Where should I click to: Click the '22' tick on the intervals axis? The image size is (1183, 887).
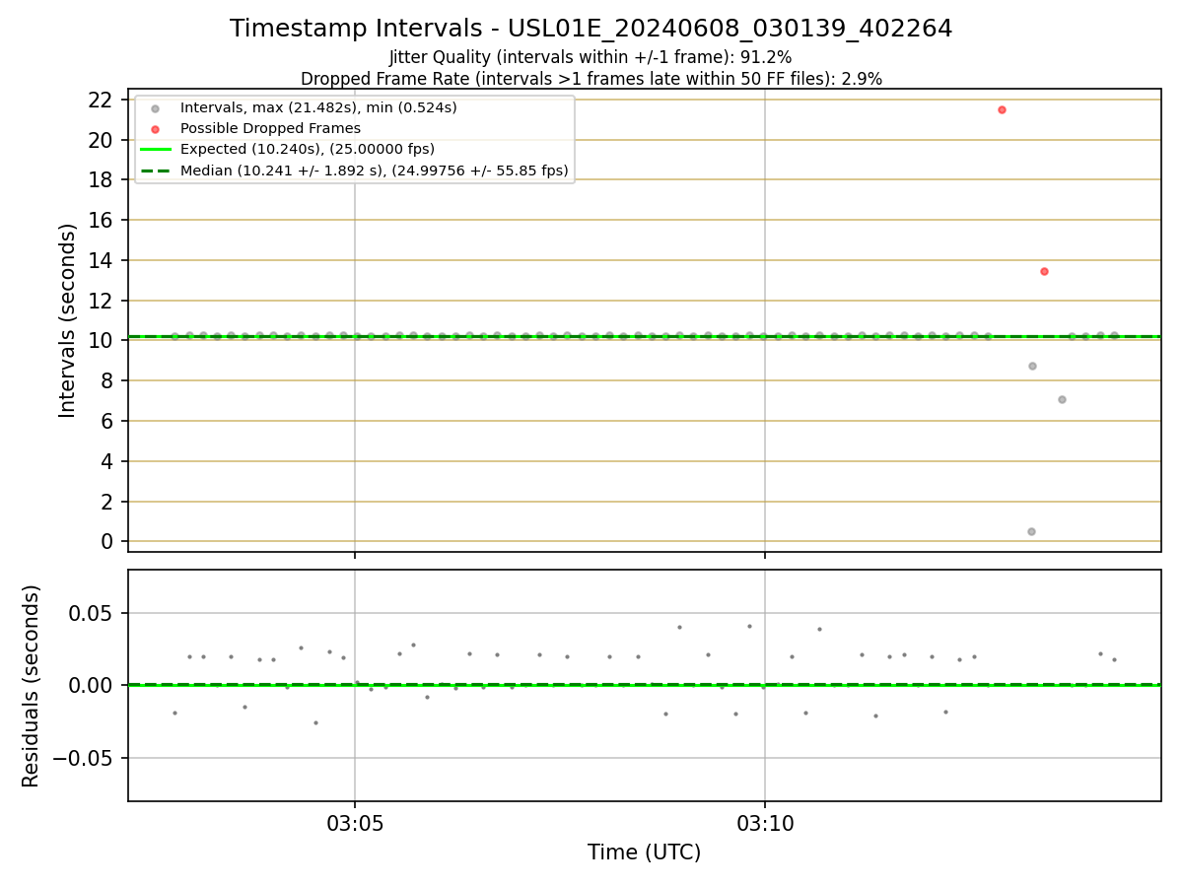click(101, 100)
